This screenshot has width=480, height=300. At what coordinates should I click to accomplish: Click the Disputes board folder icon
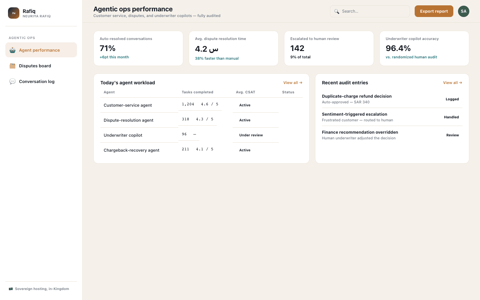tap(12, 66)
